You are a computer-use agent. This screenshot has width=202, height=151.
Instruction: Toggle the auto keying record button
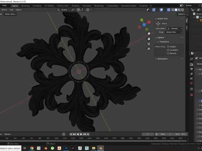pos(64,134)
